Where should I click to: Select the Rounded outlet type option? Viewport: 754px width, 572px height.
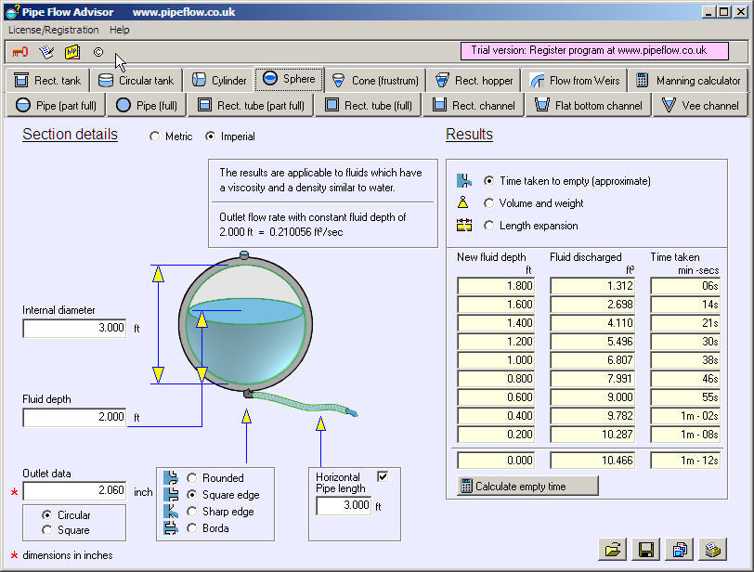[193, 478]
